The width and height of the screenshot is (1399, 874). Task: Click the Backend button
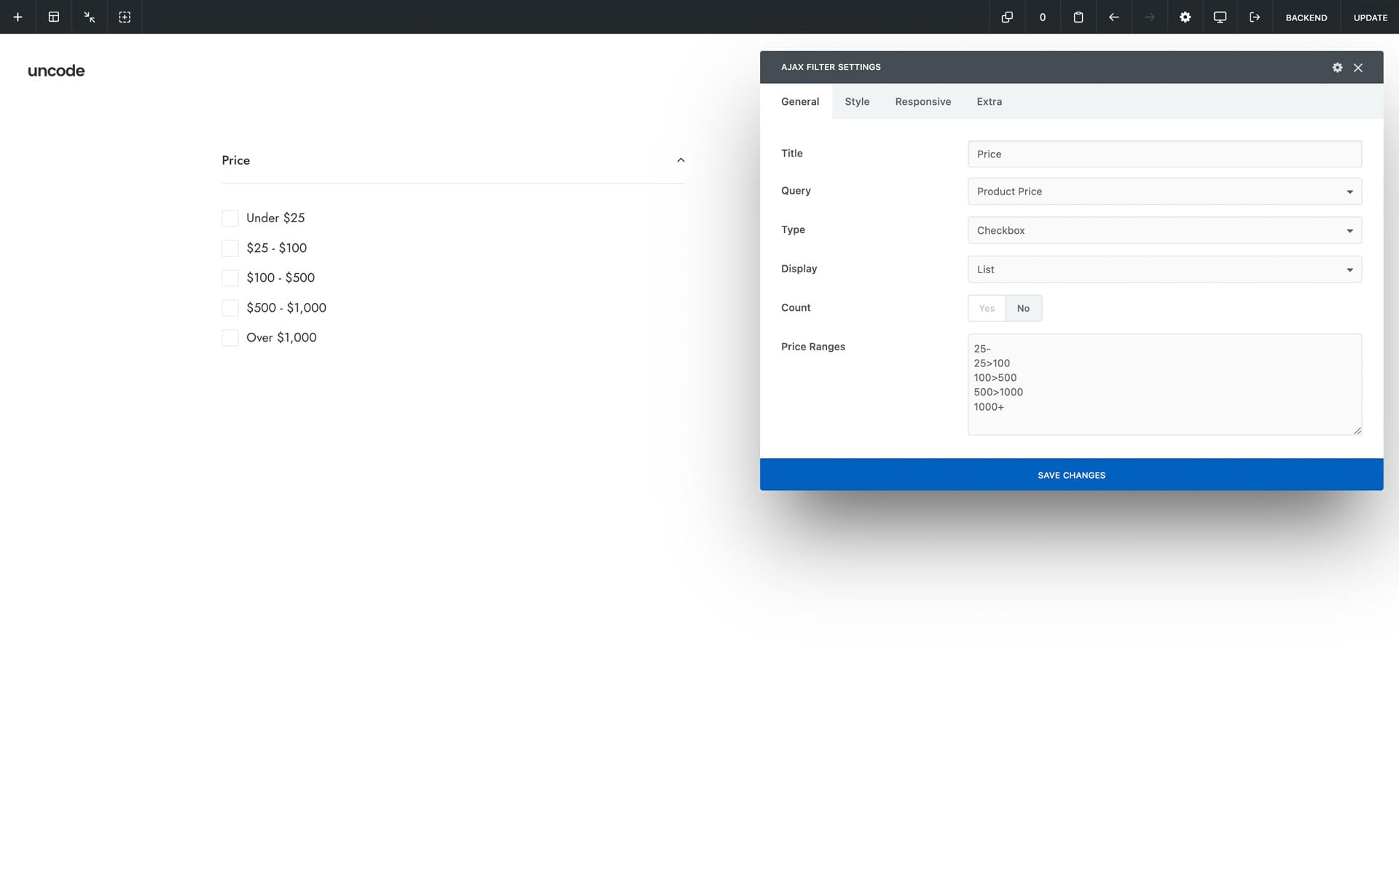pyautogui.click(x=1306, y=17)
